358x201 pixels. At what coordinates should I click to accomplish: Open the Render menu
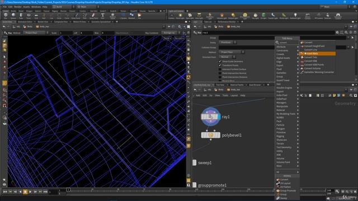[17, 7]
